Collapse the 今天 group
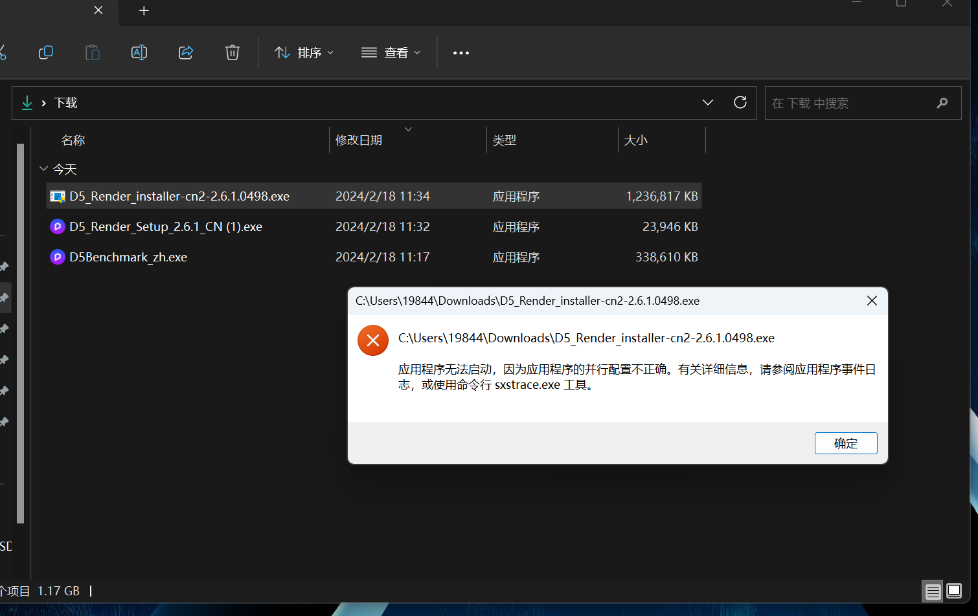This screenshot has height=616, width=978. coord(44,169)
